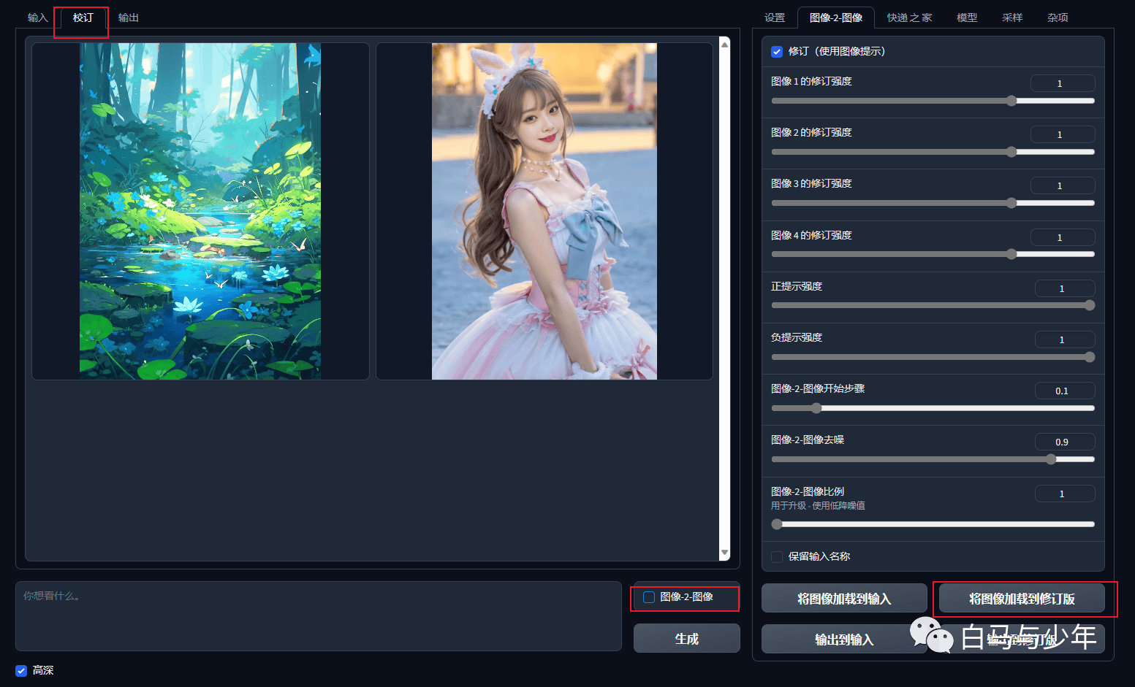The width and height of the screenshot is (1135, 687).
Task: Open the 快递之家 tab
Action: (909, 18)
